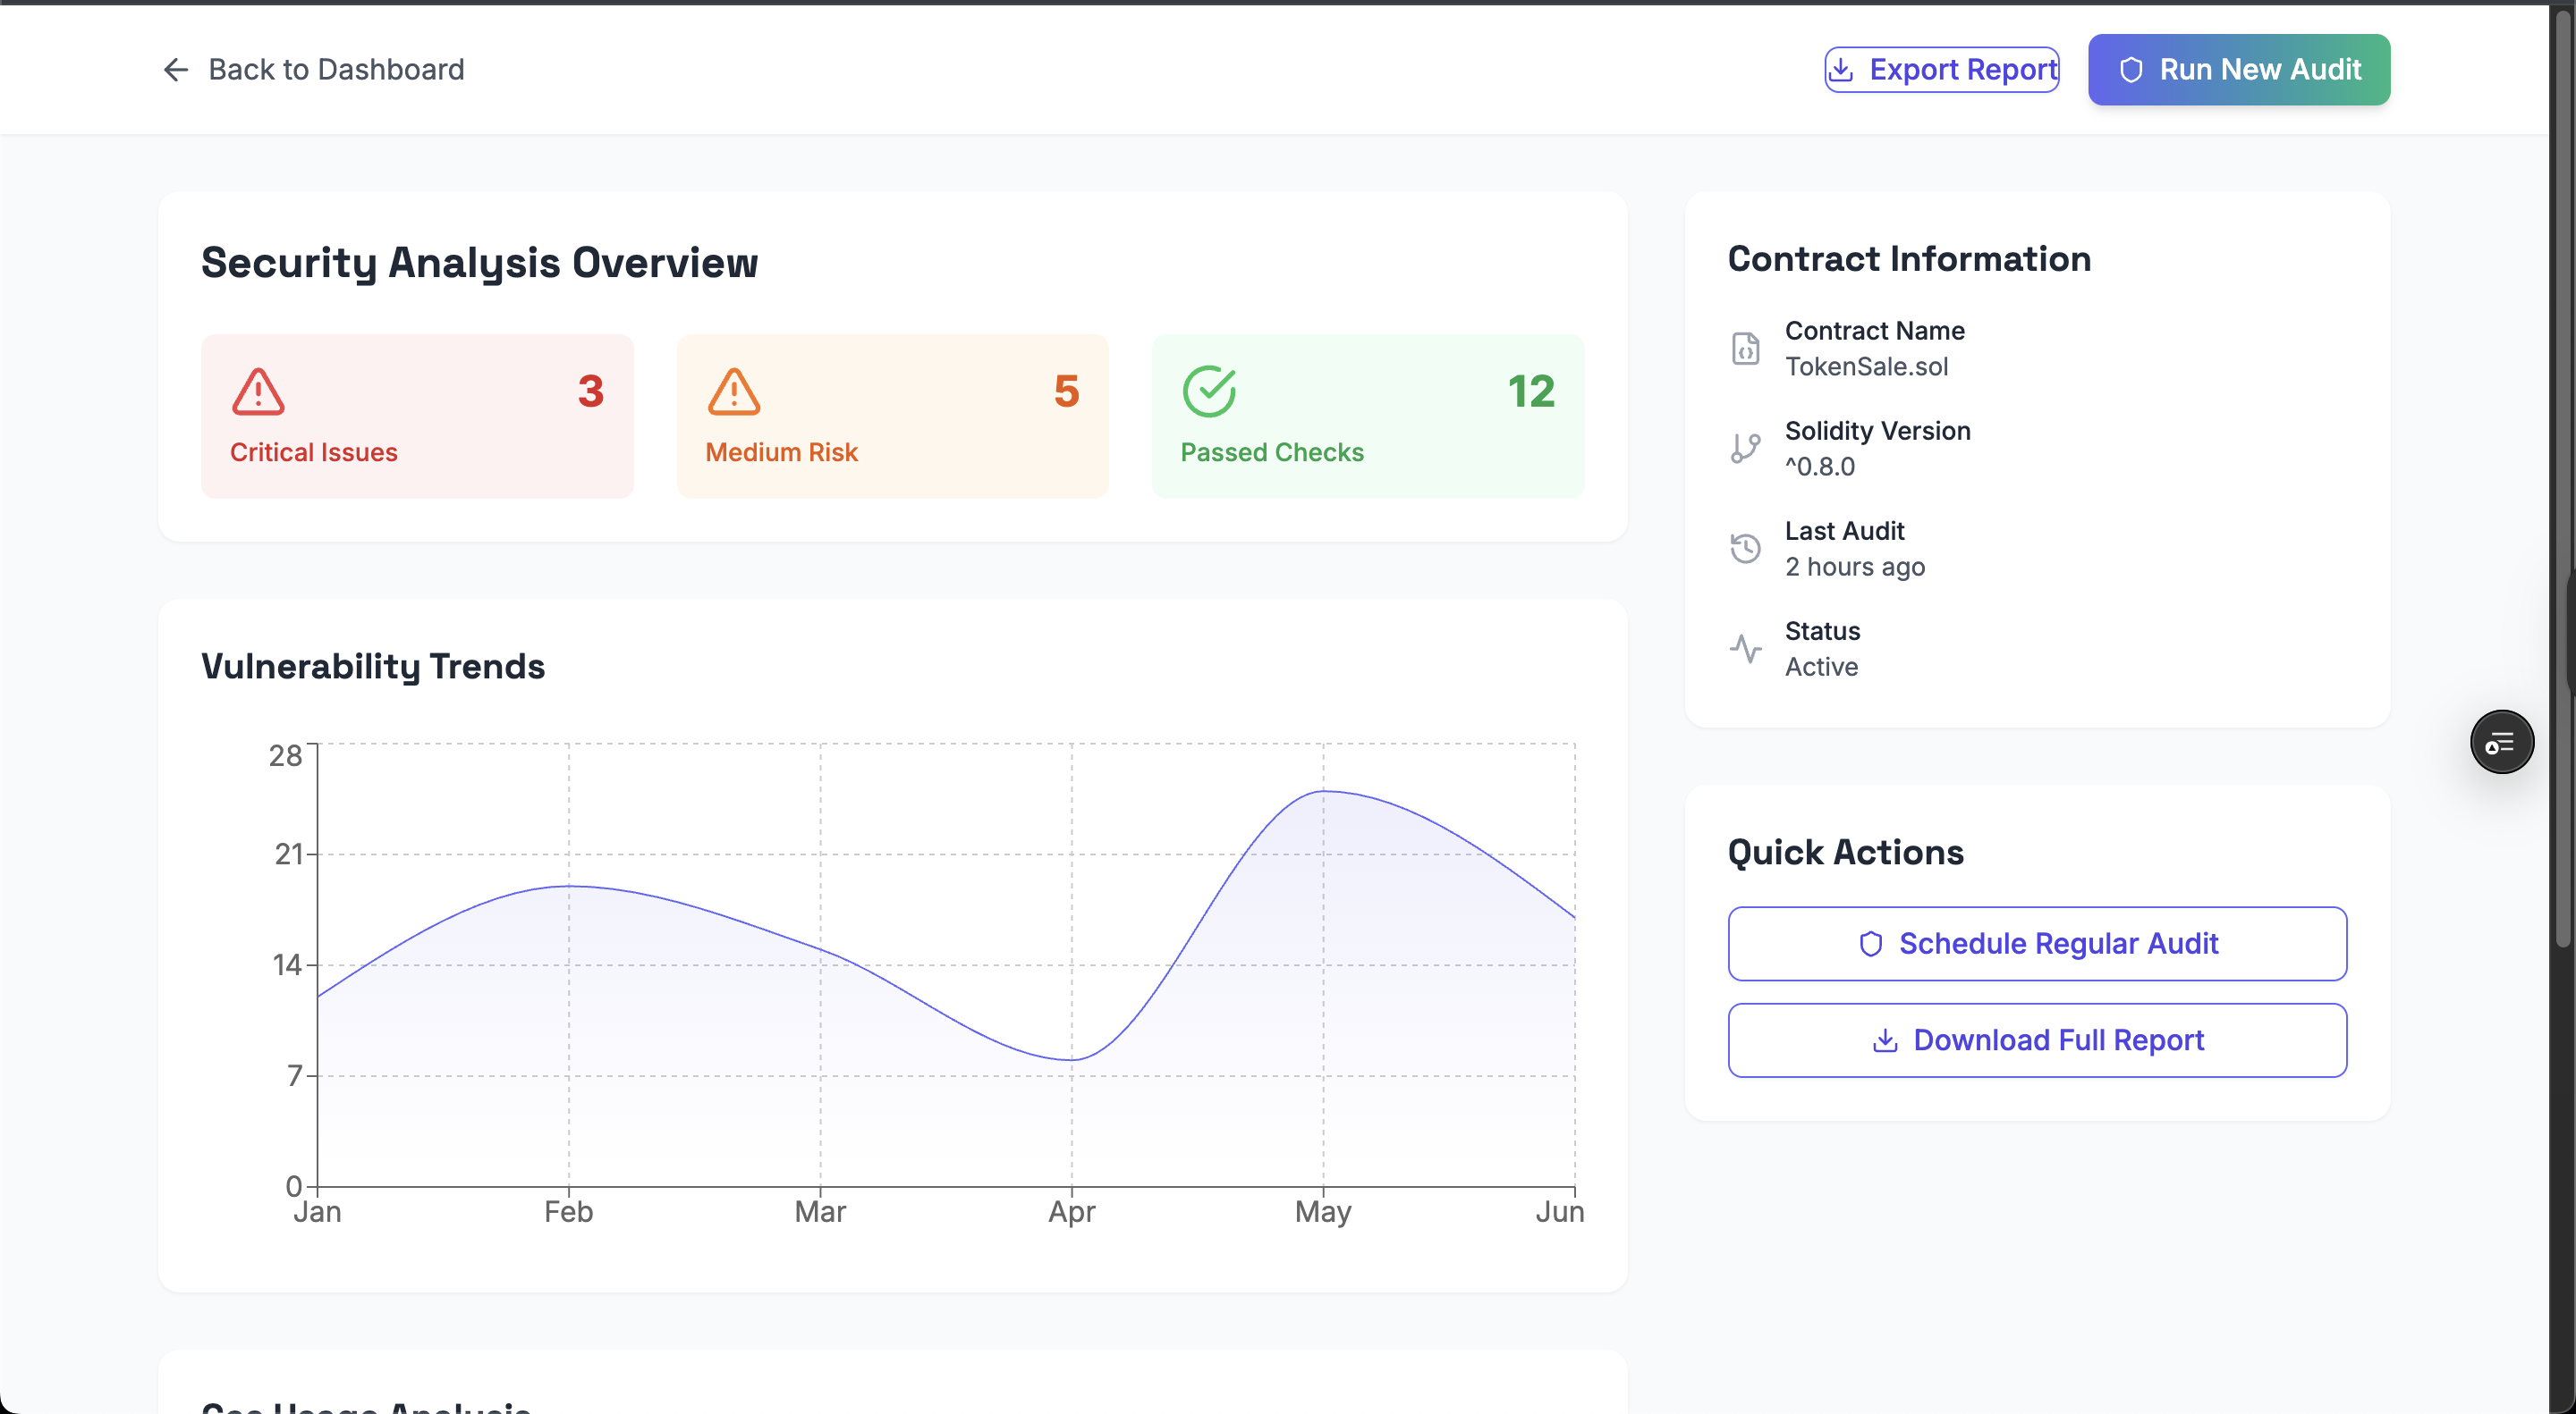Click the Critical Issues warning triangle icon
The height and width of the screenshot is (1414, 2576).
(x=258, y=391)
